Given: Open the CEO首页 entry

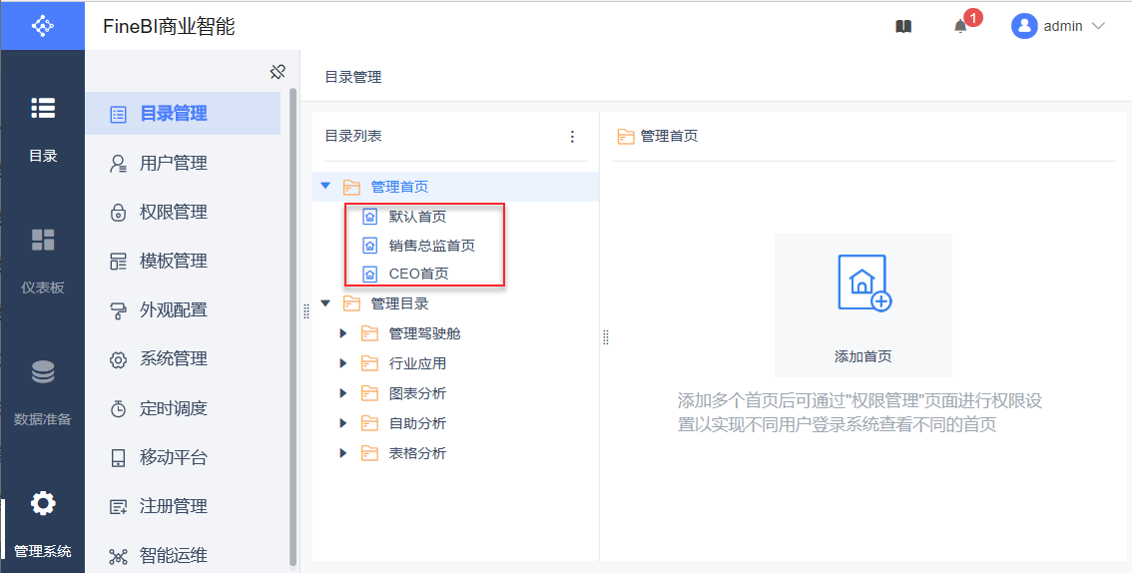Looking at the screenshot, I should [x=418, y=275].
